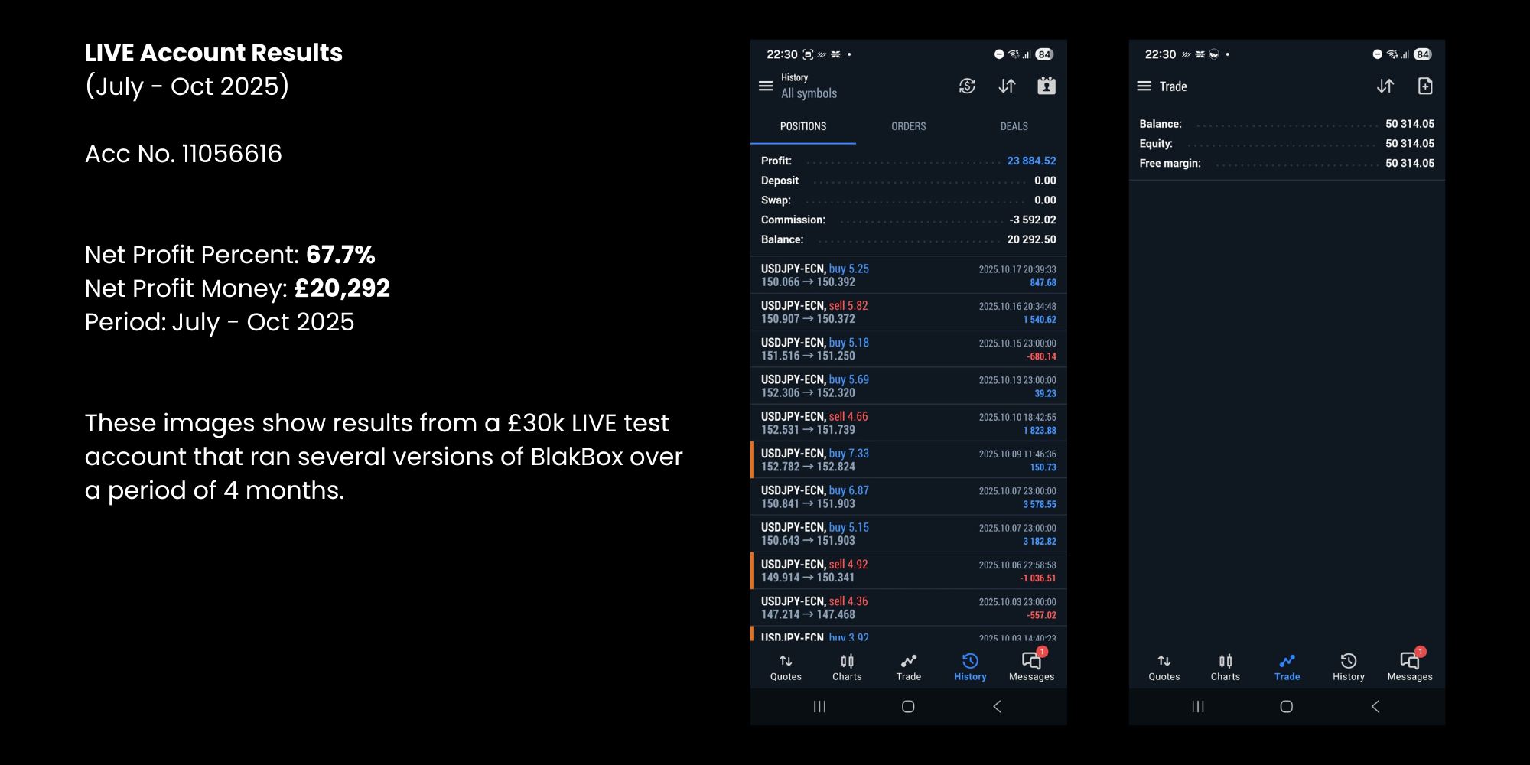This screenshot has height=765, width=1530.
Task: Tap the new order icon in Trade
Action: 1425,86
